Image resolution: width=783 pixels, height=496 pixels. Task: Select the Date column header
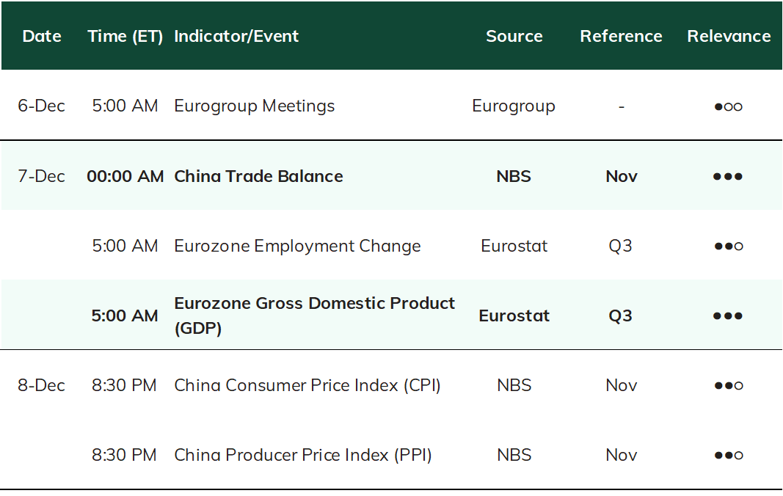tap(42, 36)
